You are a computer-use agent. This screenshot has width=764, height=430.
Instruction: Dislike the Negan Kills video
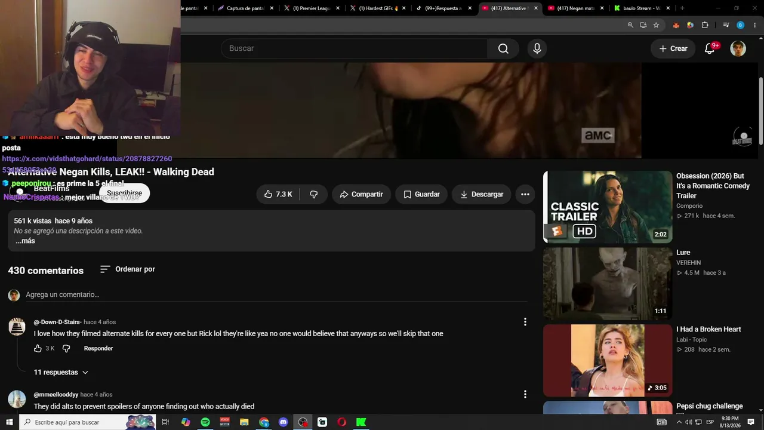(313, 194)
